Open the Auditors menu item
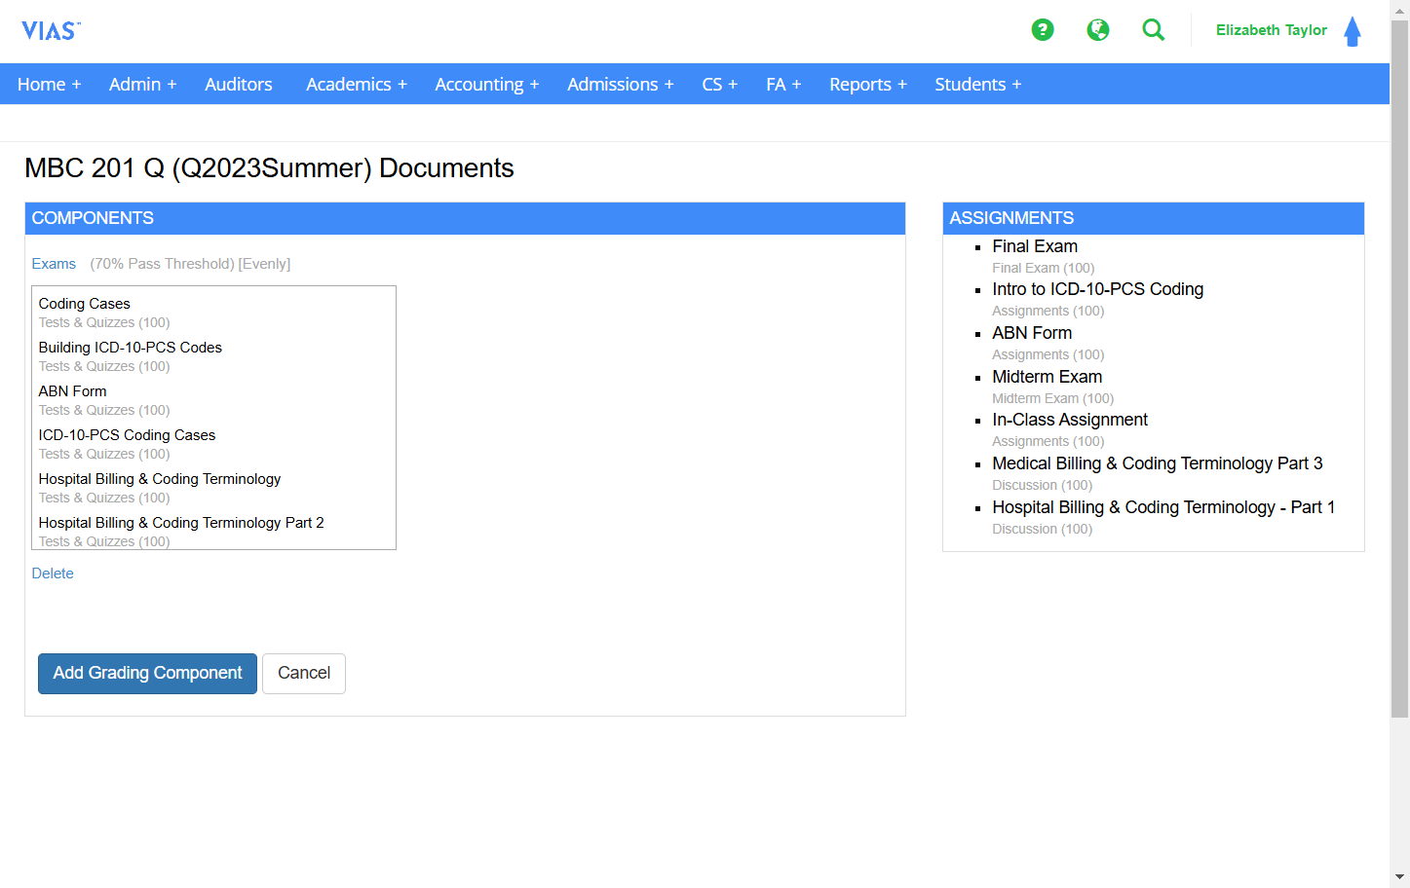This screenshot has height=888, width=1410. (x=239, y=85)
